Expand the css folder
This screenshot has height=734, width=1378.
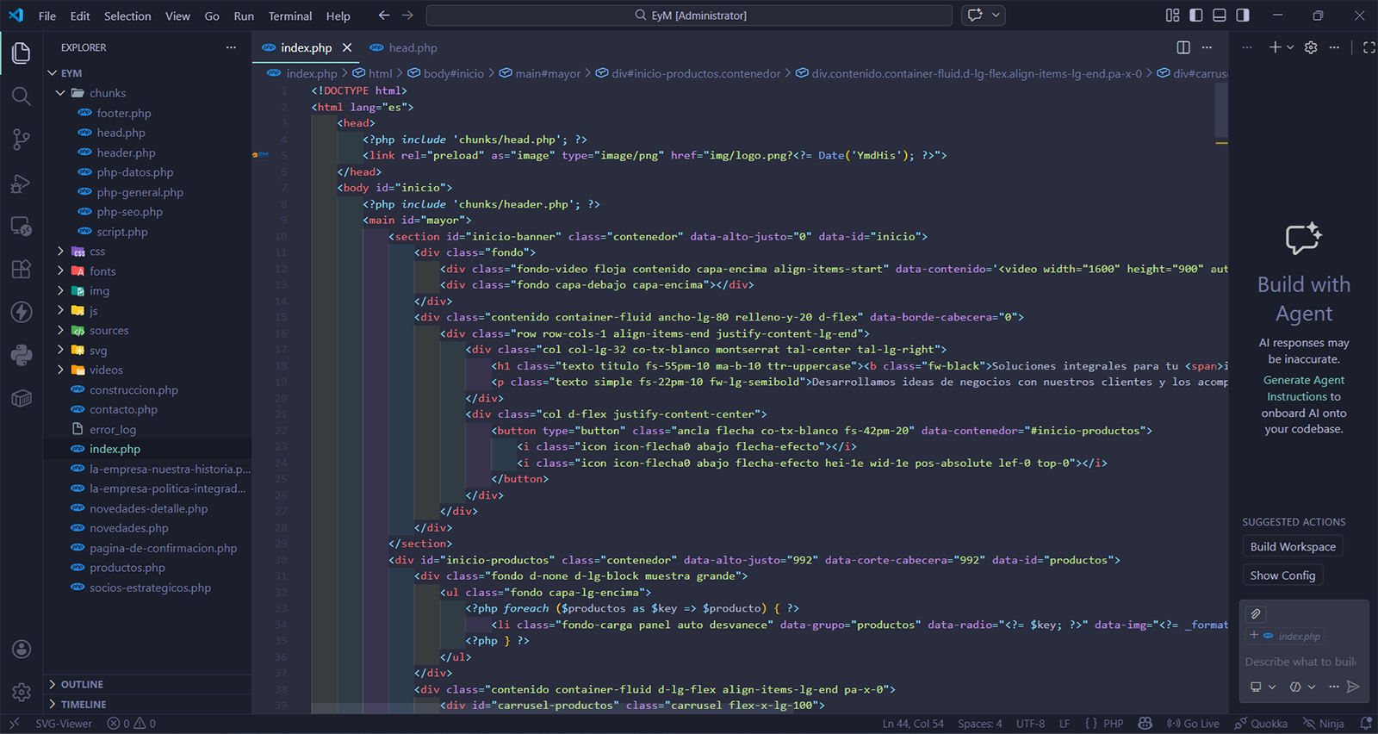(x=96, y=252)
